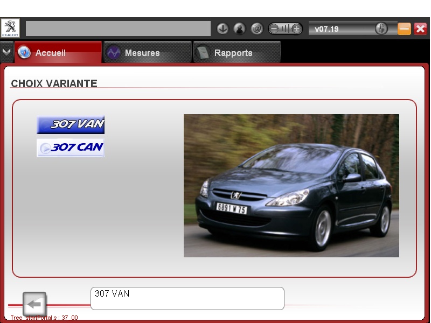The image size is (431, 323).
Task: Click the level bars between minus and plus
Action: [286, 29]
